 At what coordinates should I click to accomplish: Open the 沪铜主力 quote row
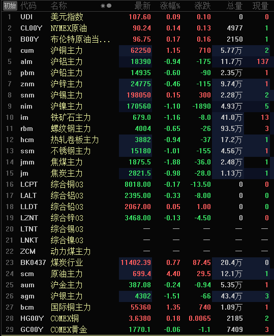click(x=137, y=51)
